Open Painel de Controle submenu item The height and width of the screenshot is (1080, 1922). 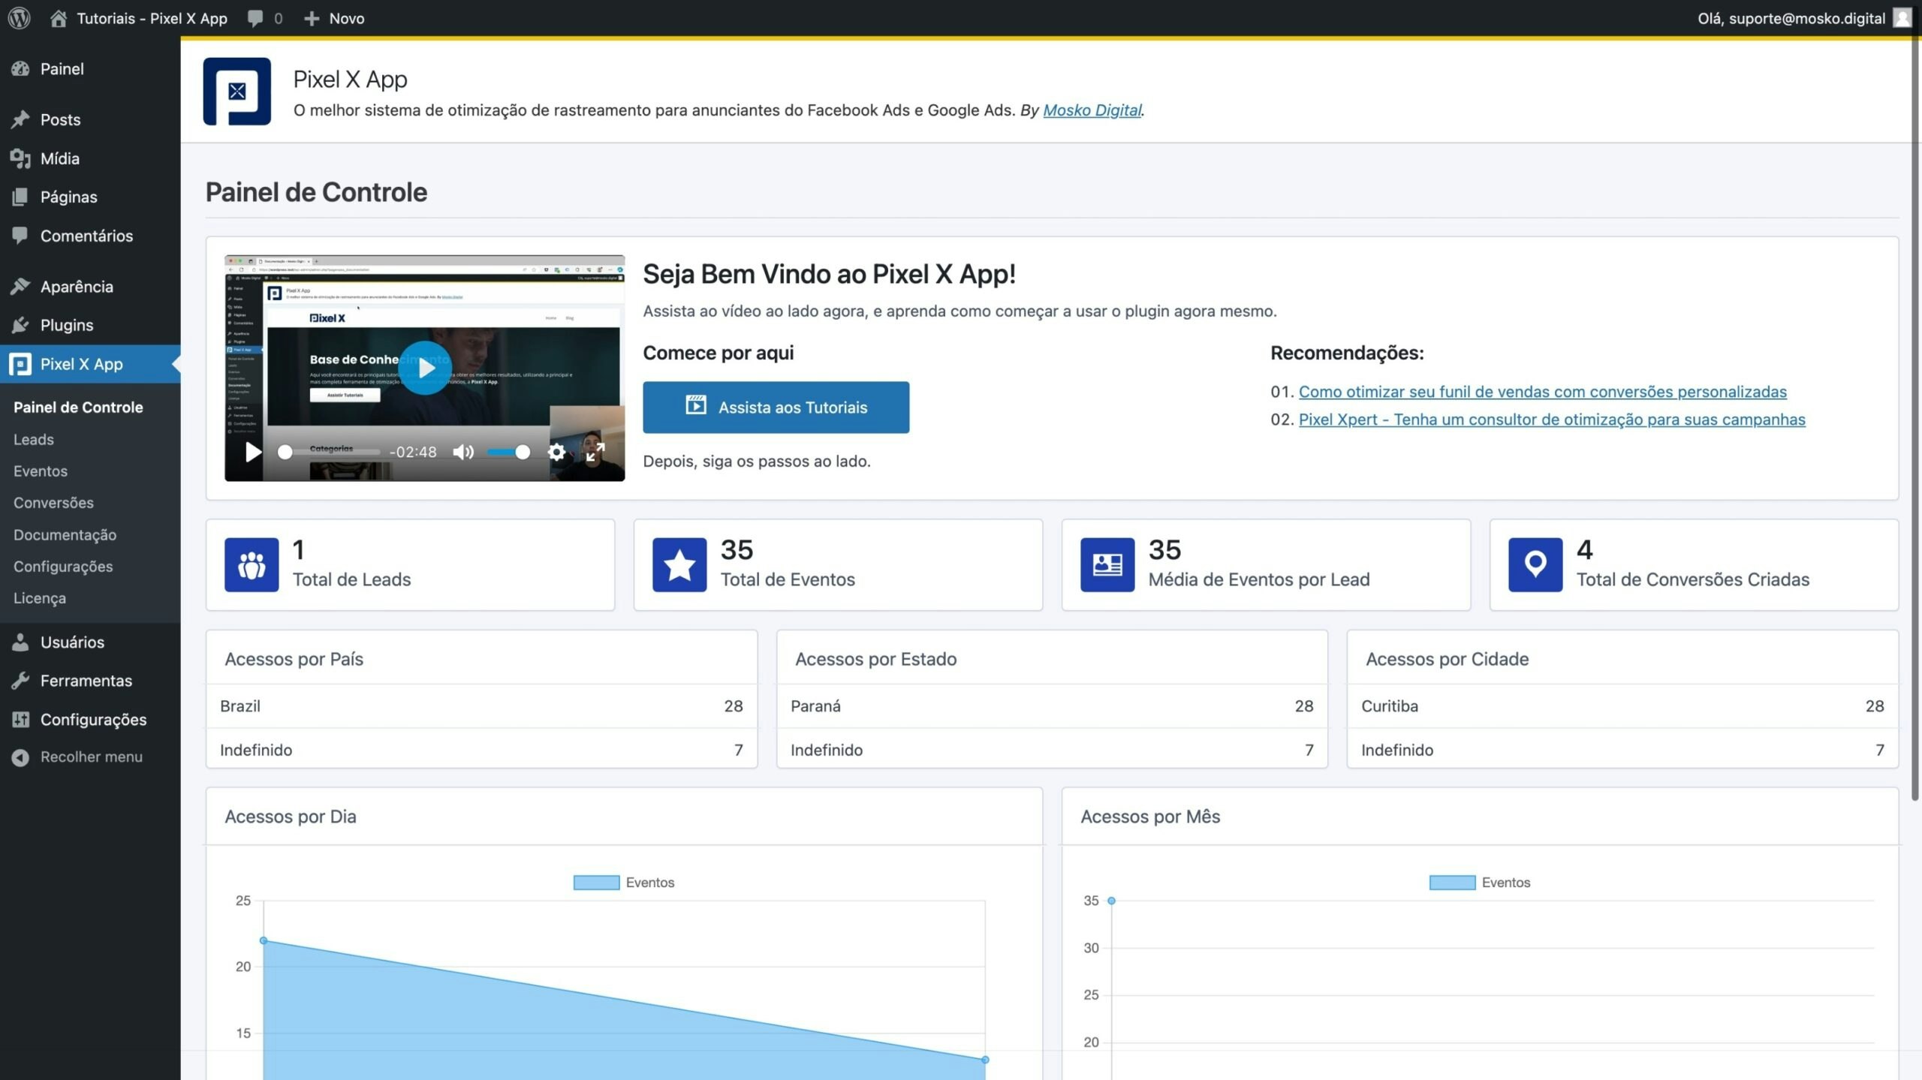pyautogui.click(x=78, y=407)
